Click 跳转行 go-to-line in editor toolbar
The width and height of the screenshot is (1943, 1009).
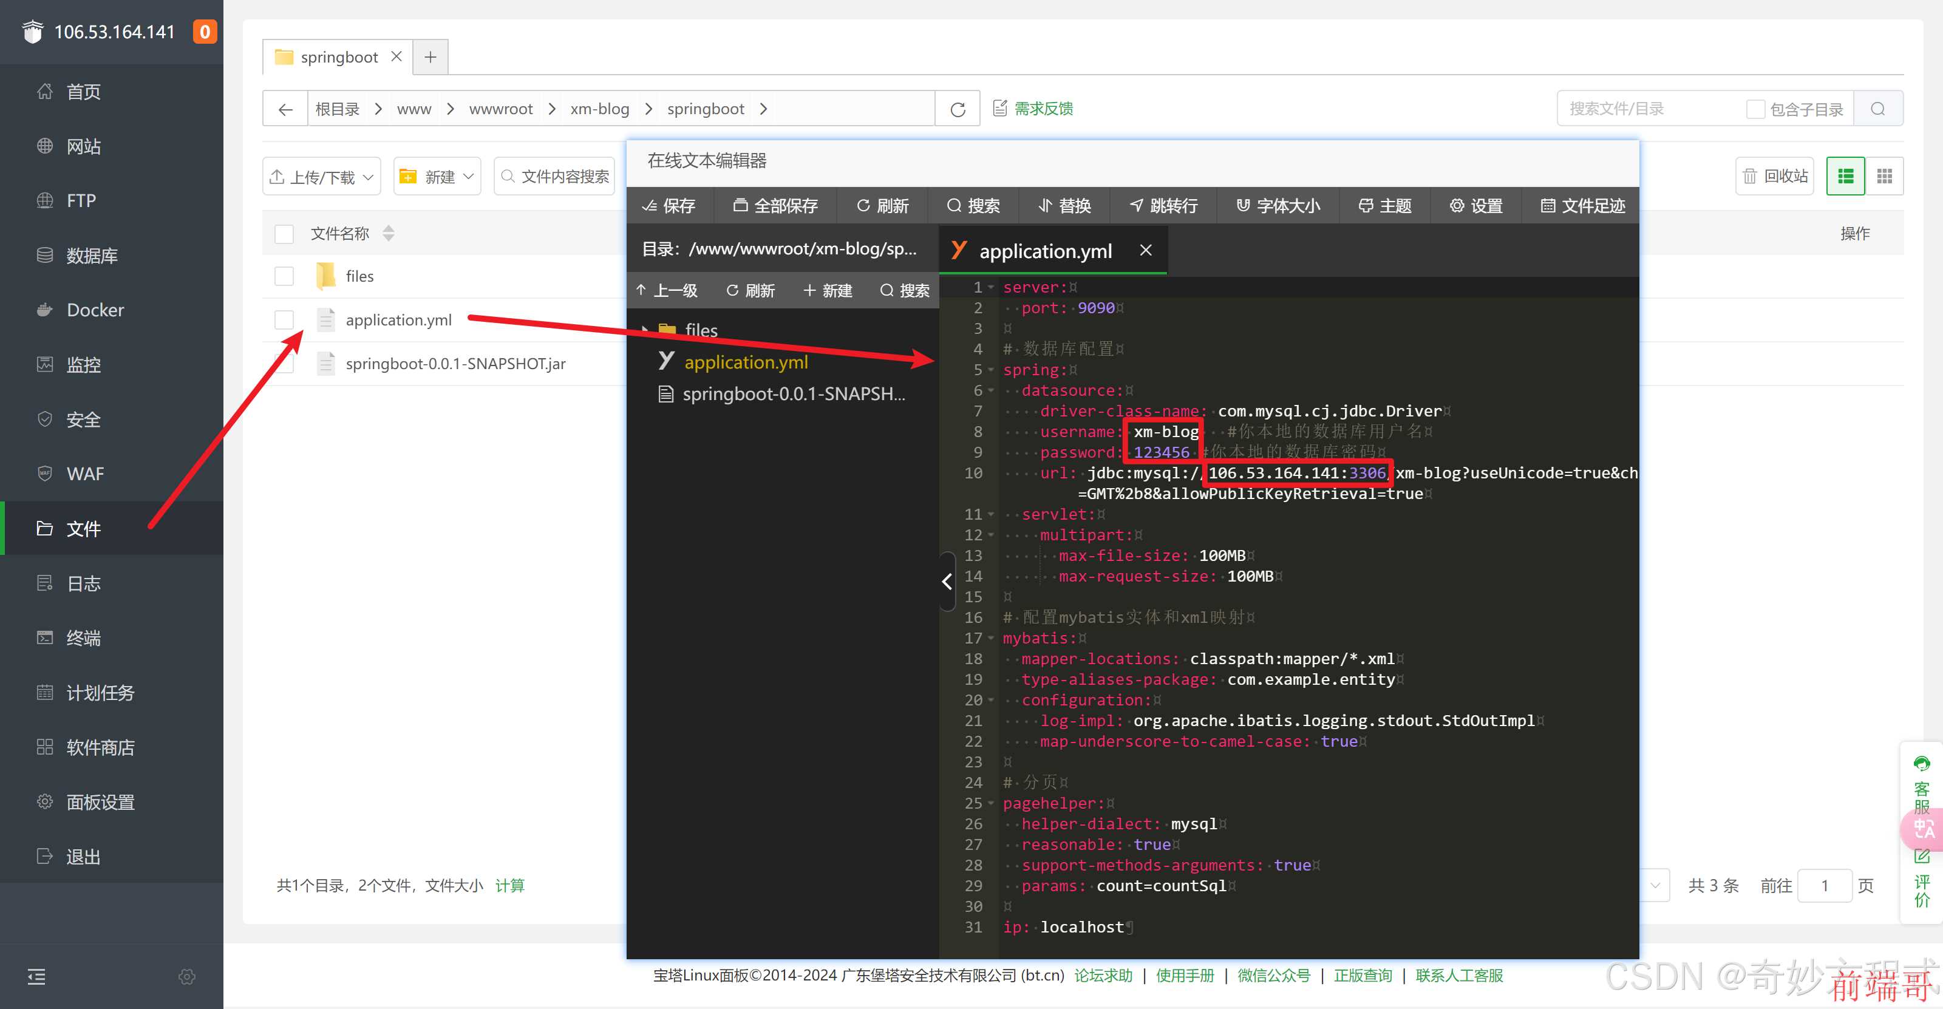click(1163, 205)
